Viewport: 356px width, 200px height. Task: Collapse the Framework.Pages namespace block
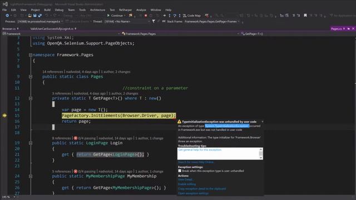pos(31,55)
